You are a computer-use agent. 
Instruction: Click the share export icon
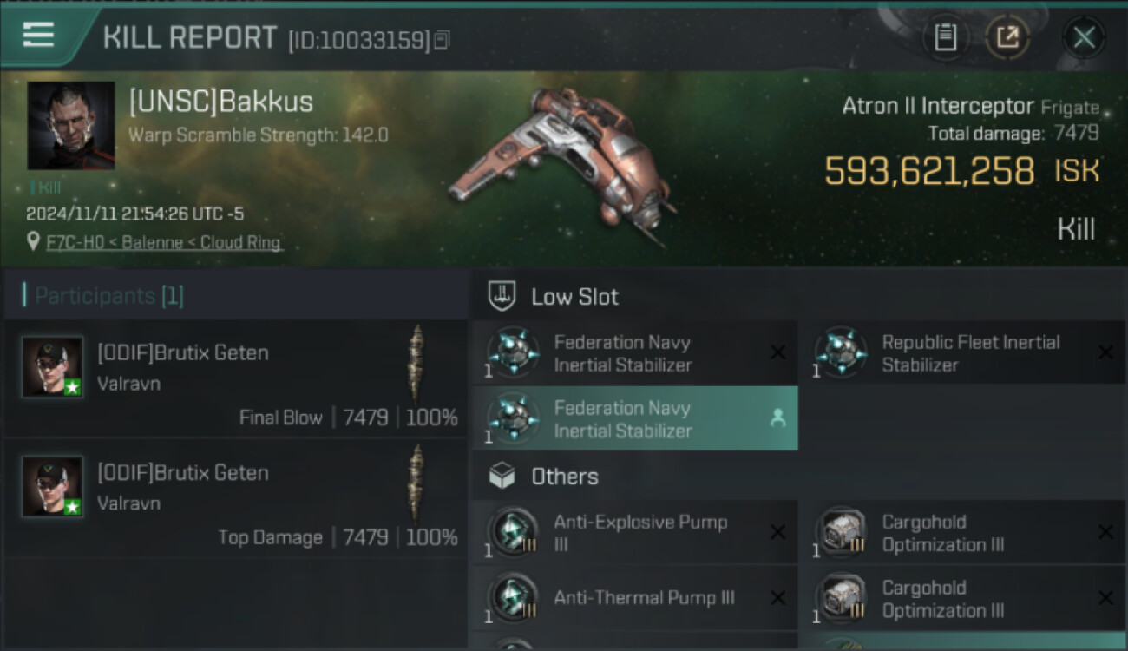coord(1007,37)
